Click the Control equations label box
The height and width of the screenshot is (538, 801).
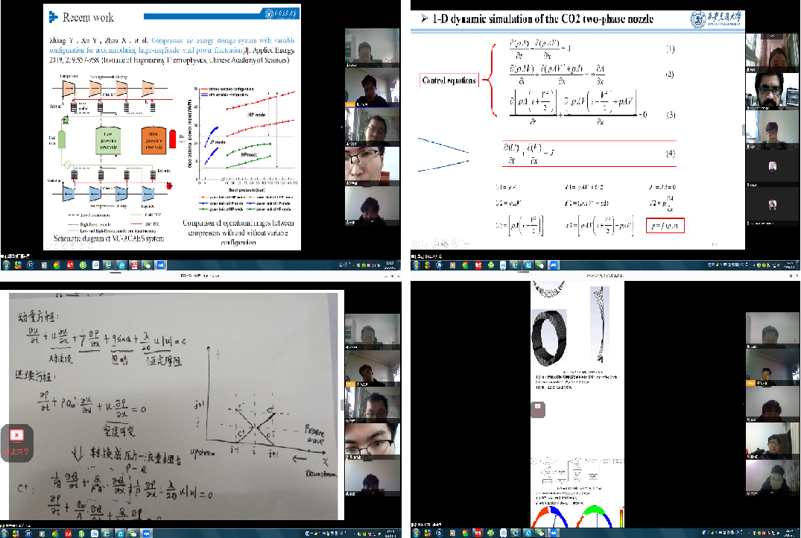point(449,80)
